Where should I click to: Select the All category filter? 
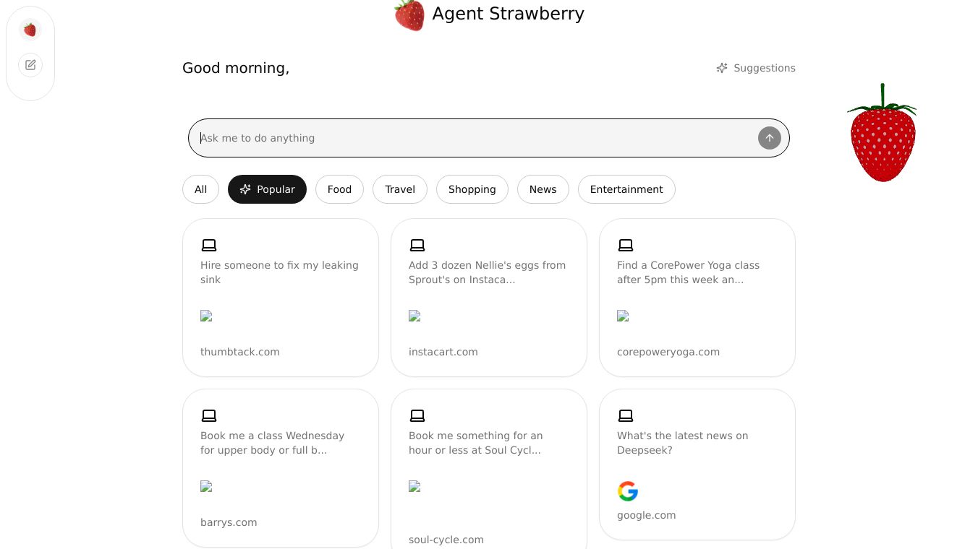[200, 189]
